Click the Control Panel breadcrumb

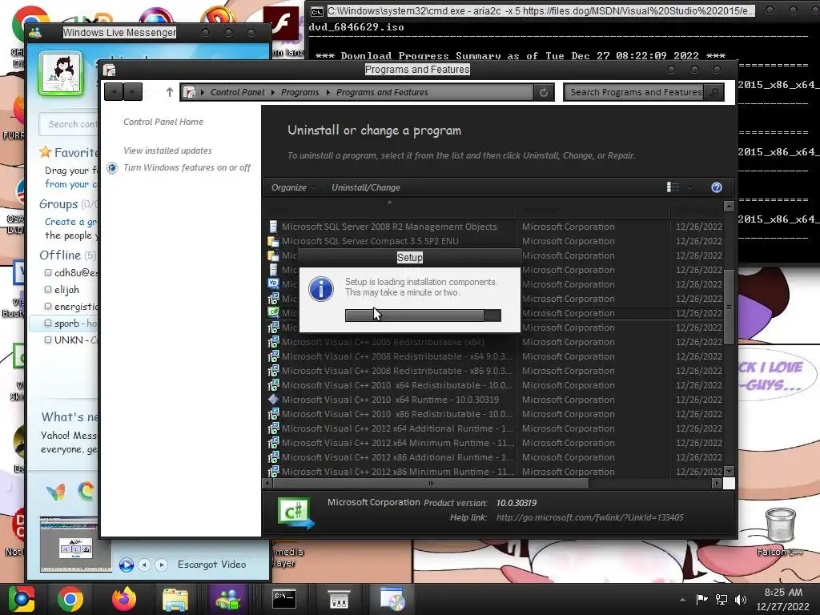pos(237,92)
